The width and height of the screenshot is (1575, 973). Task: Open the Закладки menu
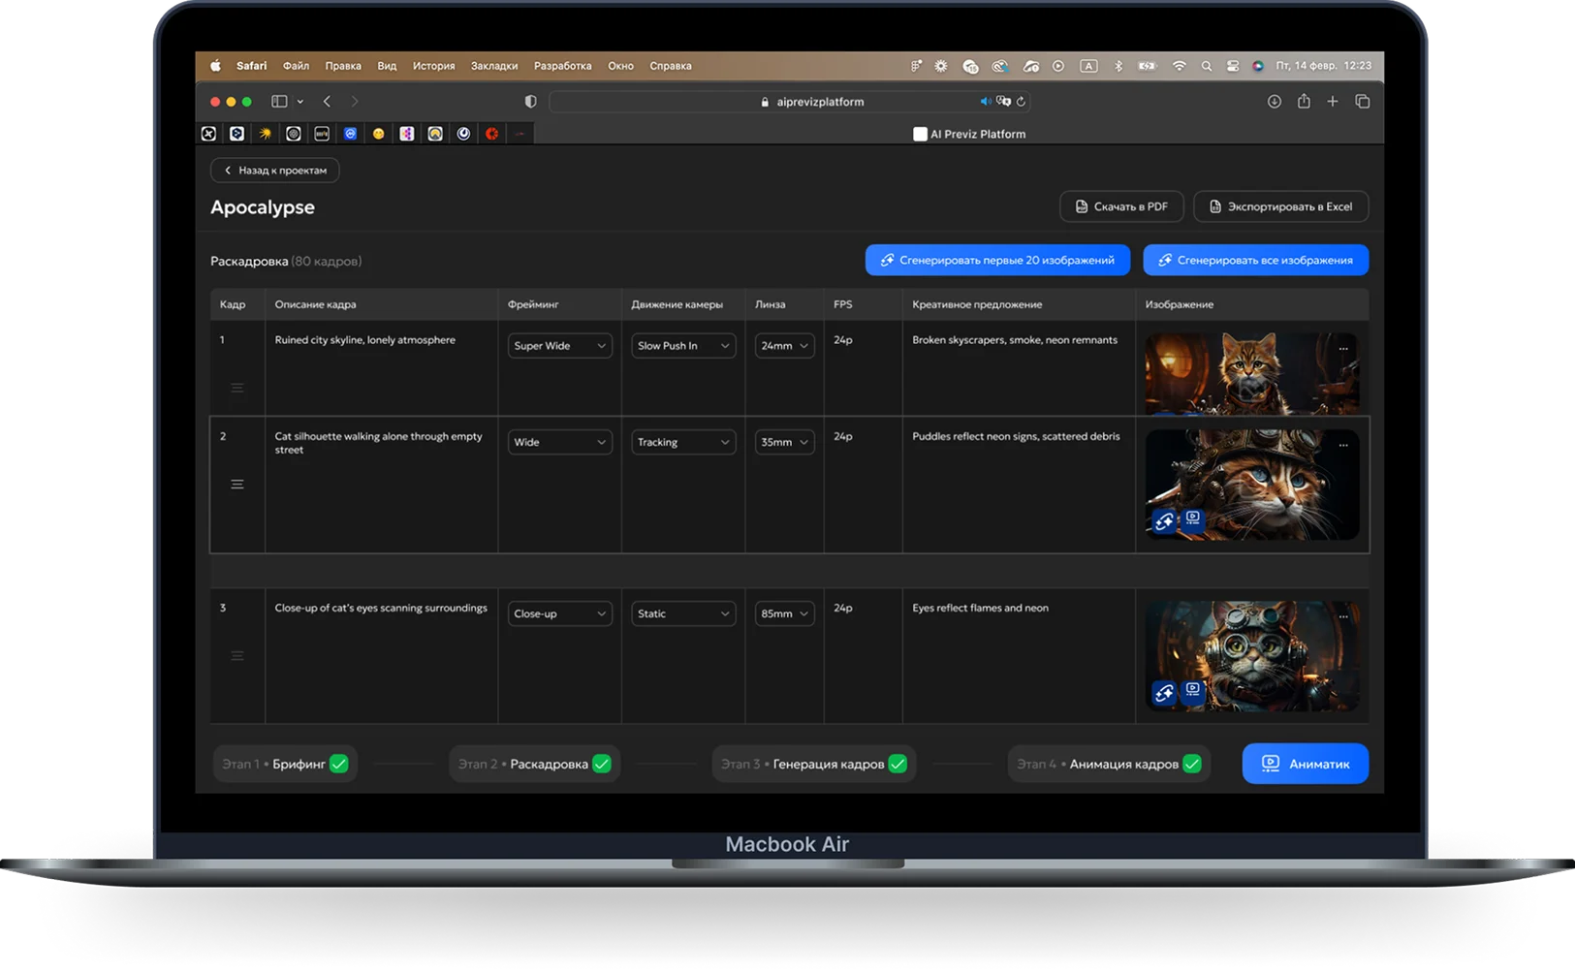point(494,66)
